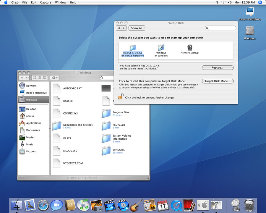Image resolution: width=266 pixels, height=213 pixels.
Task: Click the Bluetooth icon in menu bar
Action: [217, 2]
